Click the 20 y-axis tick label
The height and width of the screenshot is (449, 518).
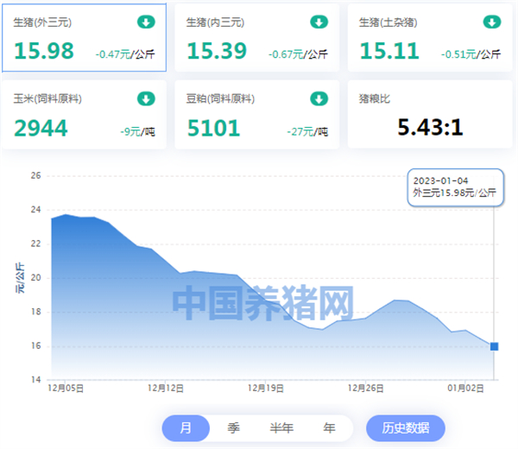click(35, 277)
